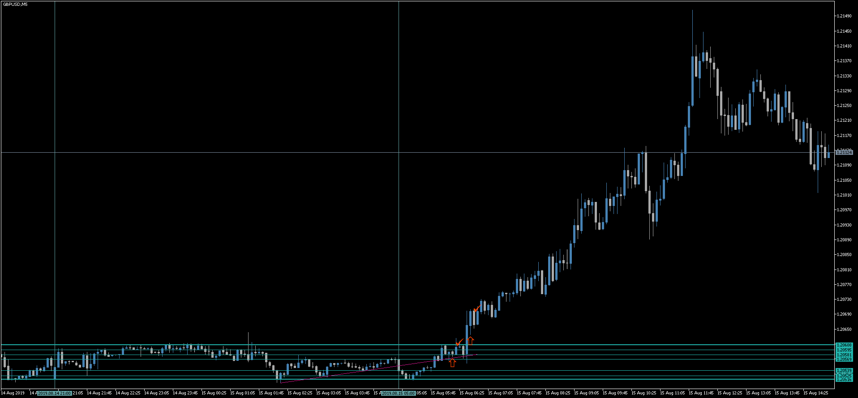Select the 1.20608 level price tag
The image size is (858, 398).
[844, 345]
